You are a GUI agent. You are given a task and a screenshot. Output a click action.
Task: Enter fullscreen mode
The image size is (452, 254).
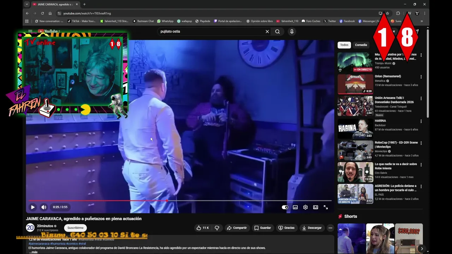point(326,207)
